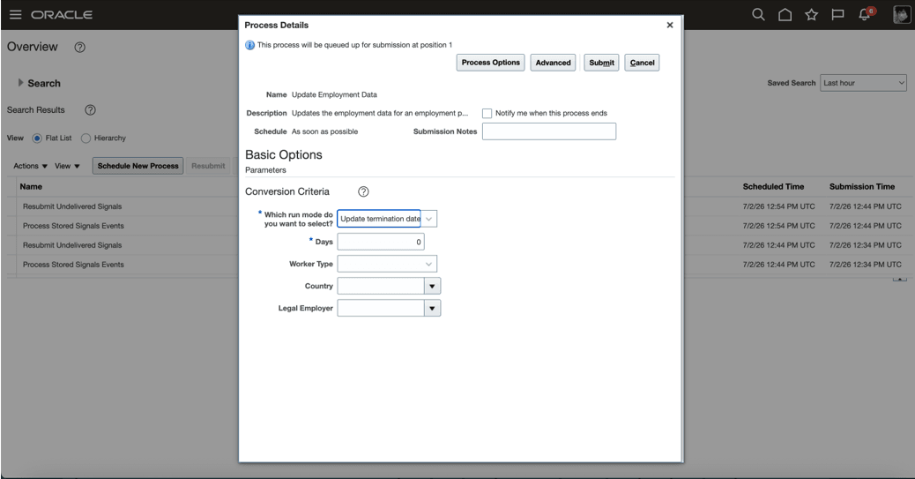
Task: Open help icon next to Overview
Action: pos(80,48)
